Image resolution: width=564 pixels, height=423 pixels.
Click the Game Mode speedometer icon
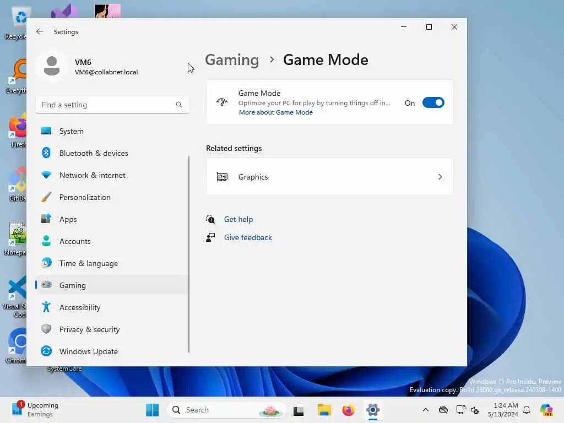pos(222,102)
